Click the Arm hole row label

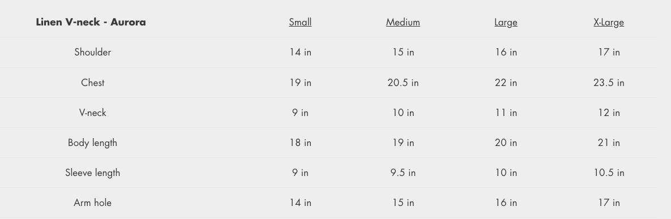[92, 203]
